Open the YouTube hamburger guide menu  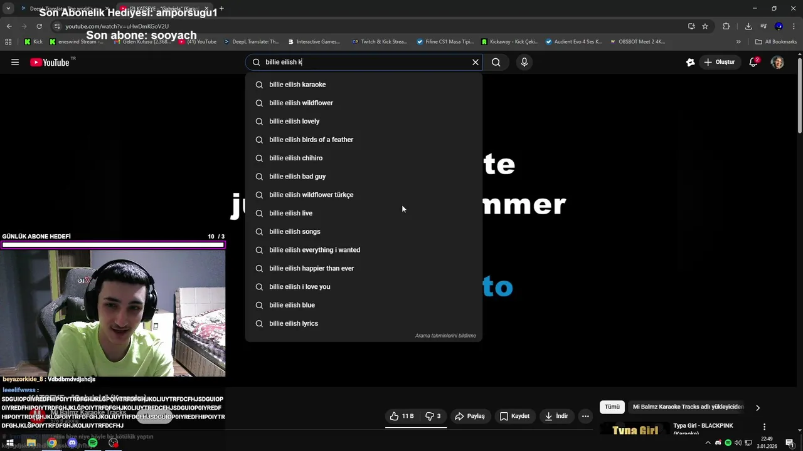(x=15, y=62)
